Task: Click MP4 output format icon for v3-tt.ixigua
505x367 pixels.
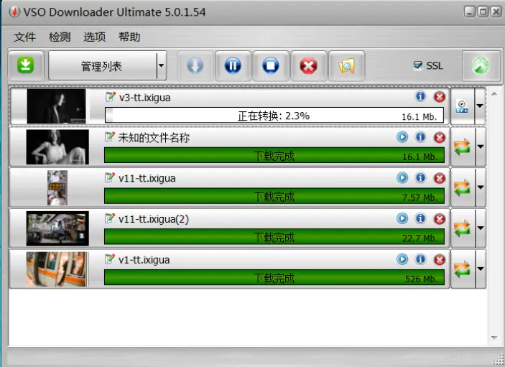Action: [462, 106]
